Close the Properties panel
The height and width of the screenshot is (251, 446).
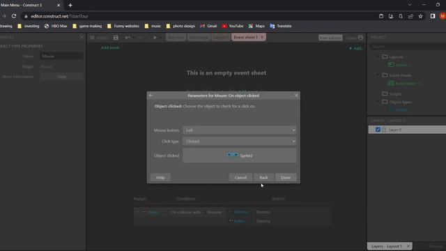[82, 37]
